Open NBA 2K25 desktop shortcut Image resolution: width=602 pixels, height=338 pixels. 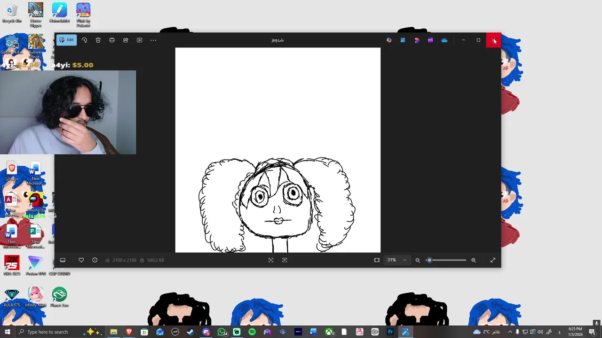click(12, 265)
